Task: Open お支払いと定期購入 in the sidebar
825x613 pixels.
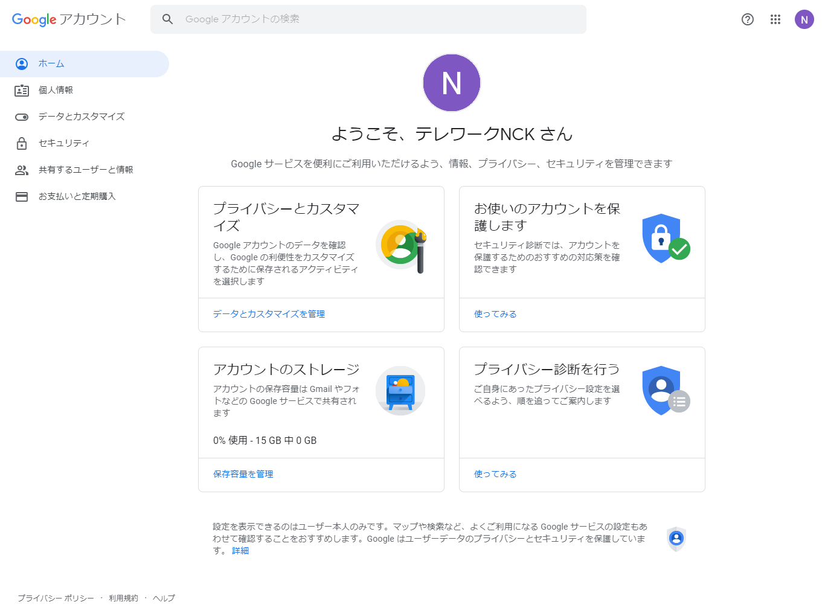Action: click(x=85, y=196)
